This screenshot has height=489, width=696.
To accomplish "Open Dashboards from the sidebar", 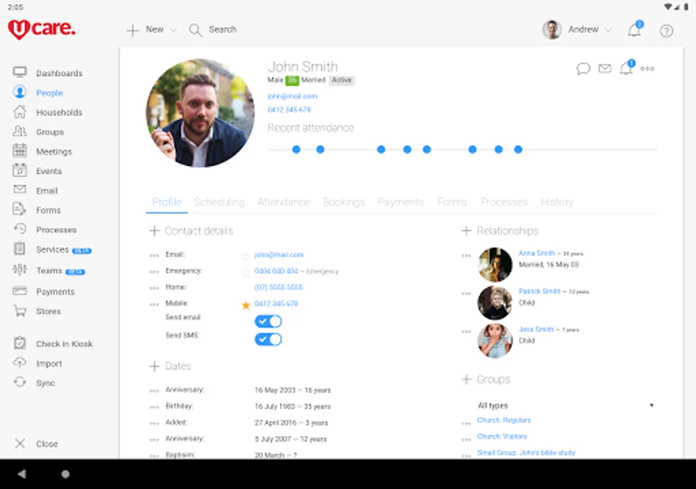I will pos(59,73).
